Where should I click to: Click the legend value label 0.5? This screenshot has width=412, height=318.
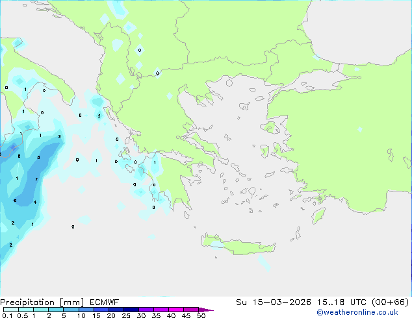[x=23, y=315]
